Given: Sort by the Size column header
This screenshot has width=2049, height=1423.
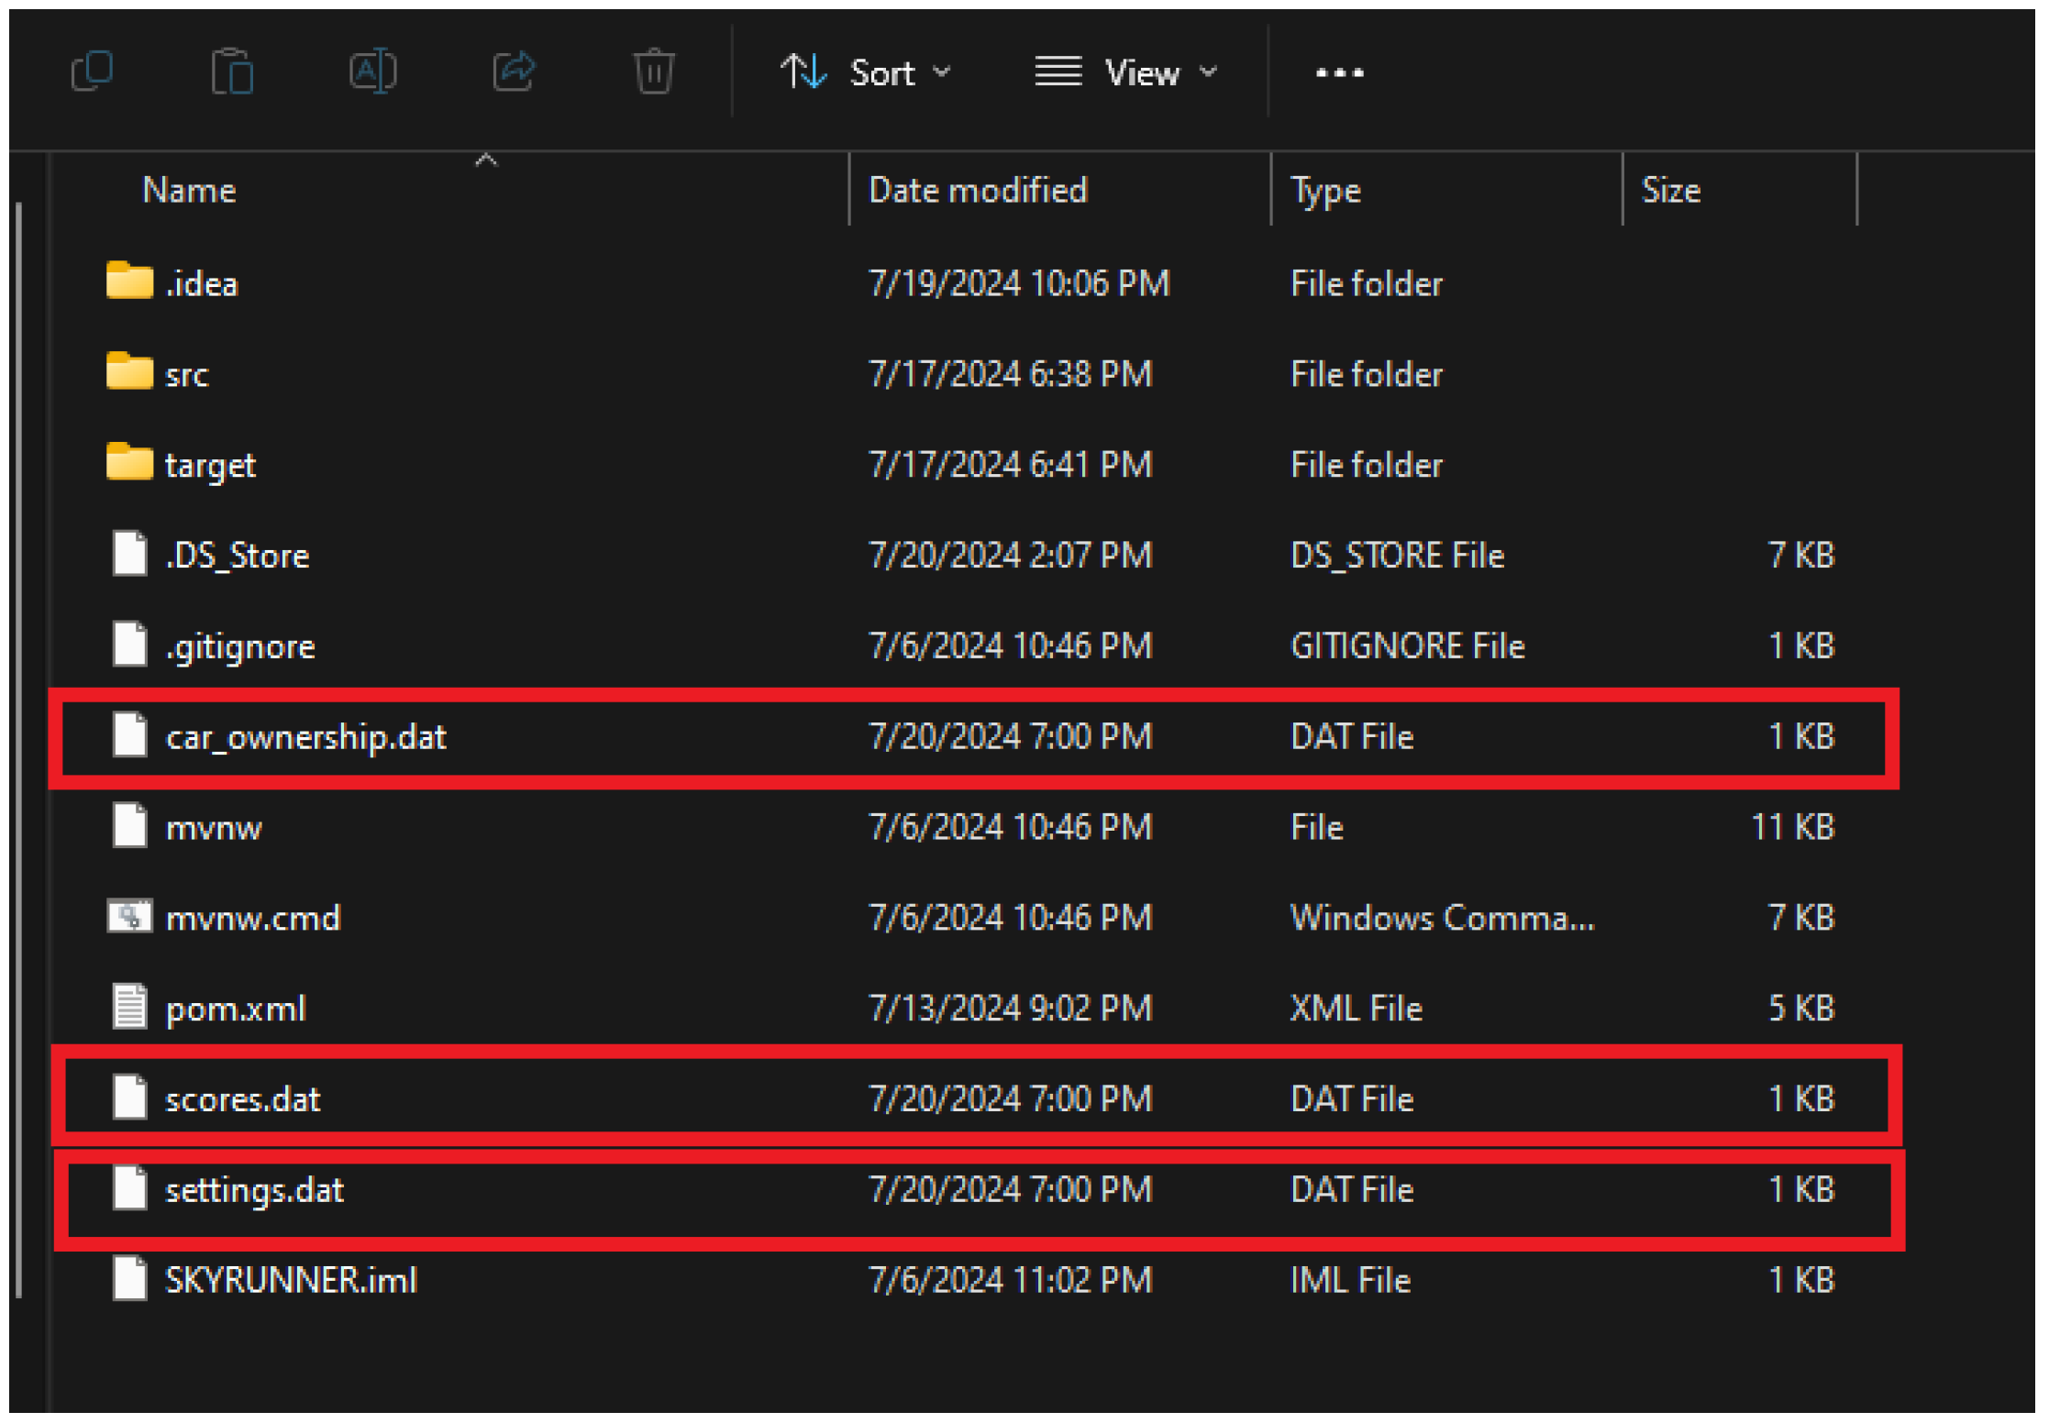Looking at the screenshot, I should 1670,191.
